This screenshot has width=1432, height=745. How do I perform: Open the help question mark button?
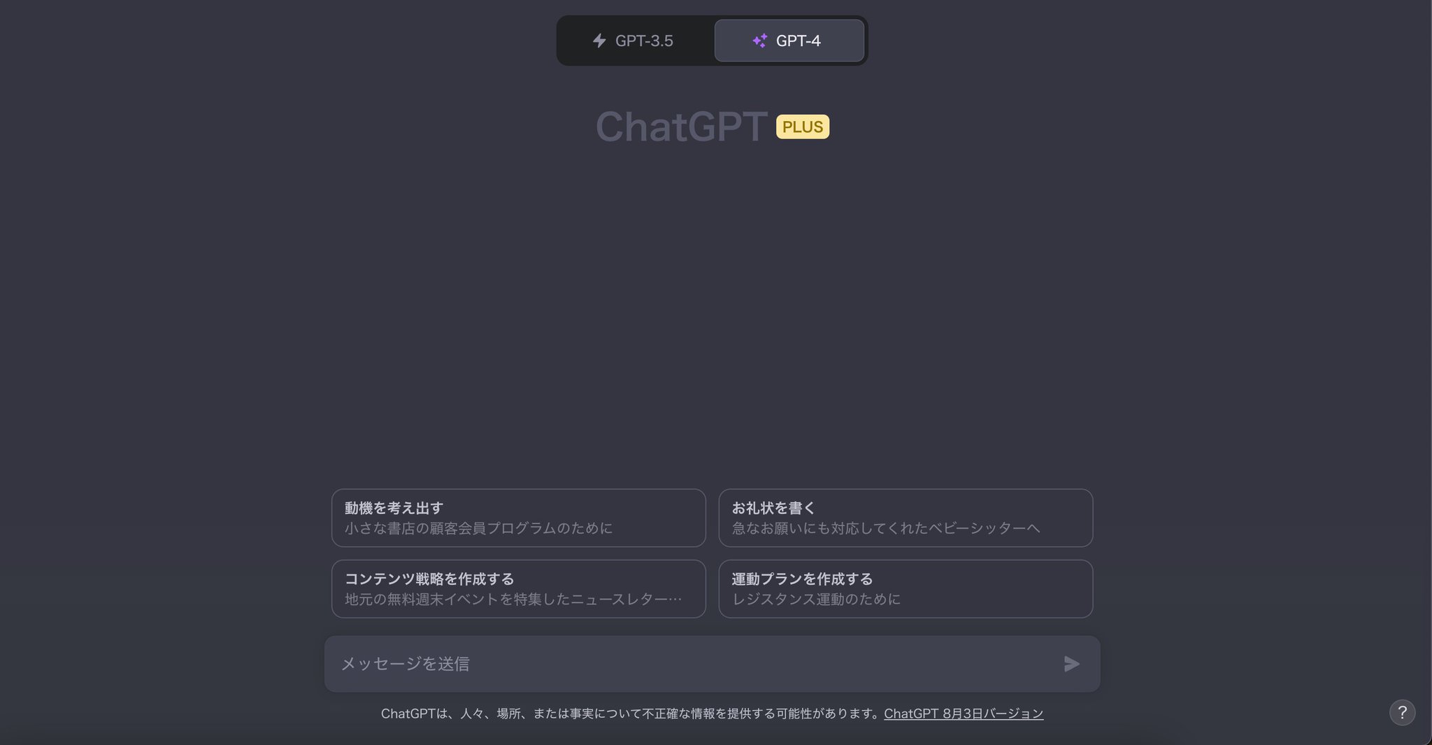(1402, 712)
